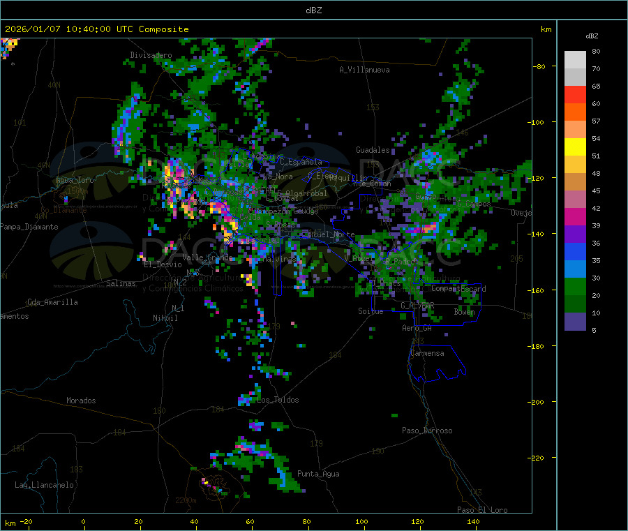Viewport: 628px width, 531px height.
Task: Click the 'Punta_Agua' label
Action: (x=318, y=474)
